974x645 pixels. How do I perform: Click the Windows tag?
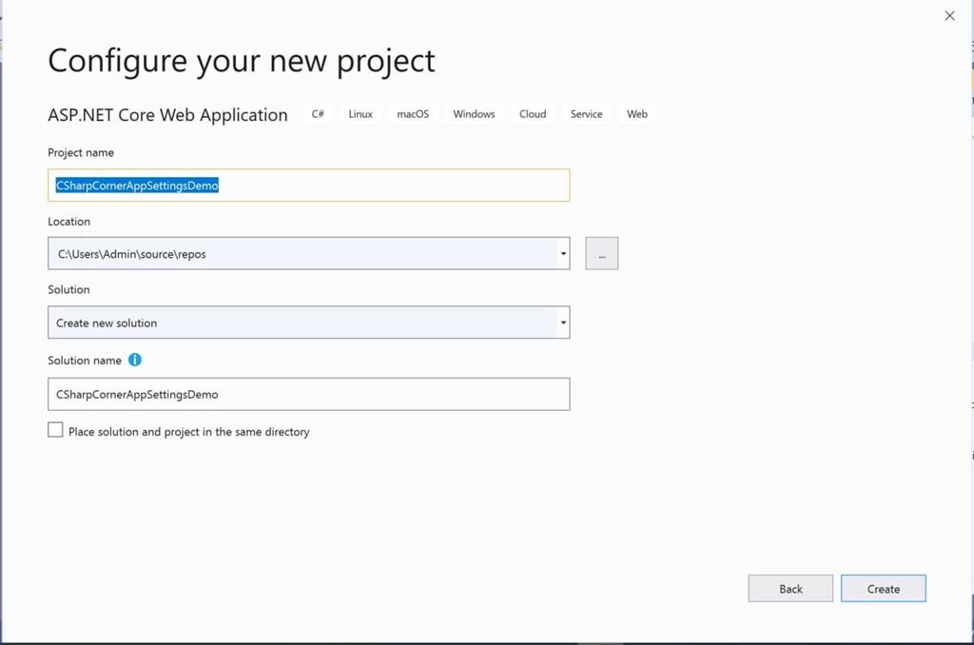pyautogui.click(x=474, y=114)
